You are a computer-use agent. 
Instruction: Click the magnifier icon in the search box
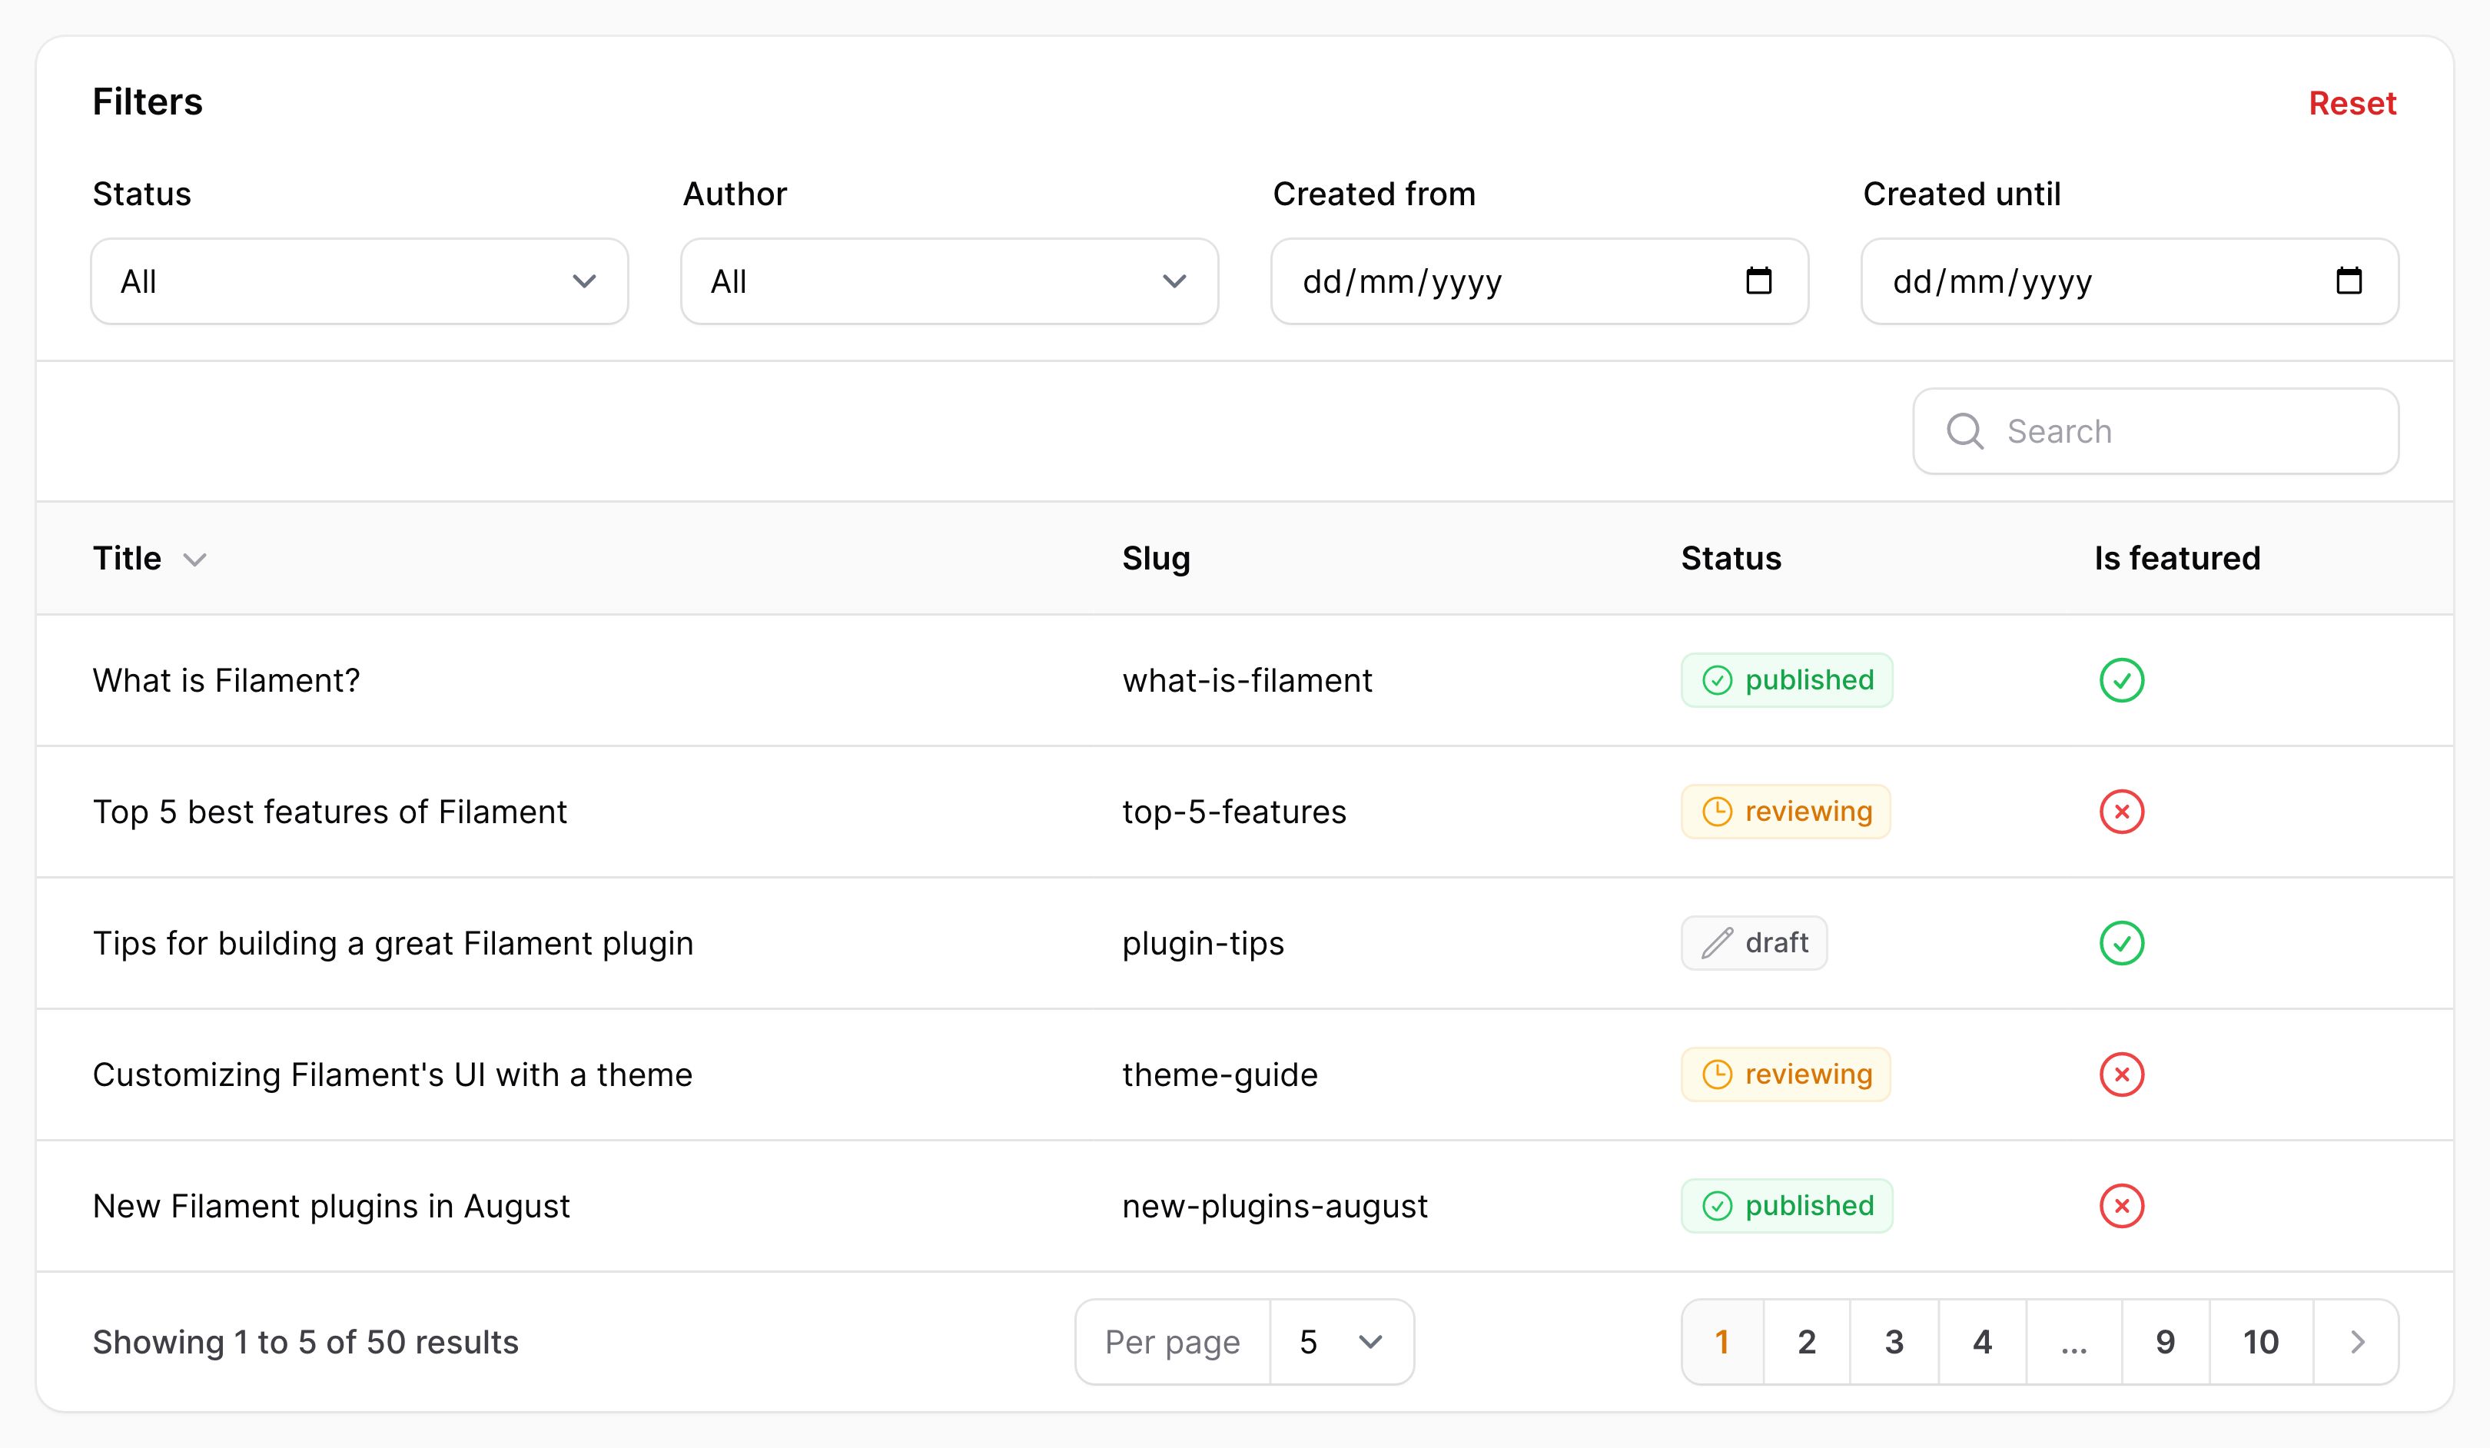[x=1964, y=431]
